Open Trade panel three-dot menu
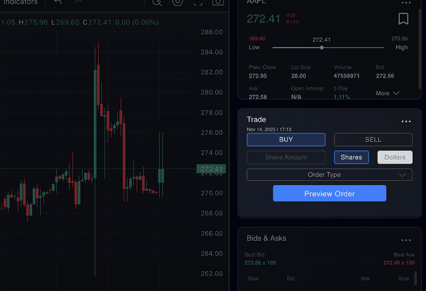 pyautogui.click(x=406, y=121)
